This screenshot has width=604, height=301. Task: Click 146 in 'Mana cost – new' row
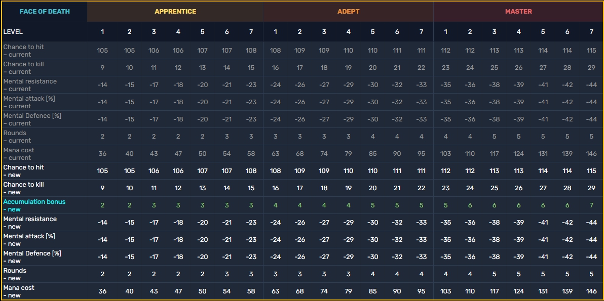tap(591, 291)
